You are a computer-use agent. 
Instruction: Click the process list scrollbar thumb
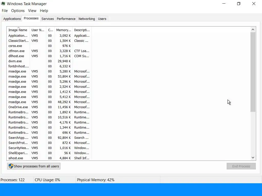tap(253, 72)
